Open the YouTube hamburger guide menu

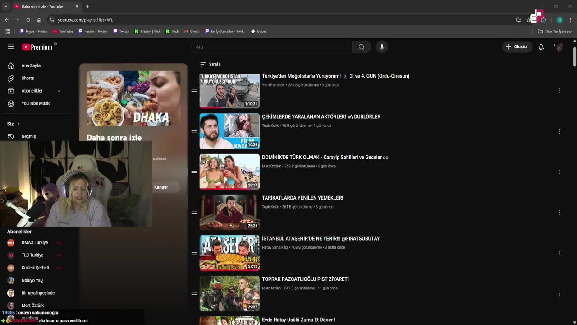click(11, 47)
